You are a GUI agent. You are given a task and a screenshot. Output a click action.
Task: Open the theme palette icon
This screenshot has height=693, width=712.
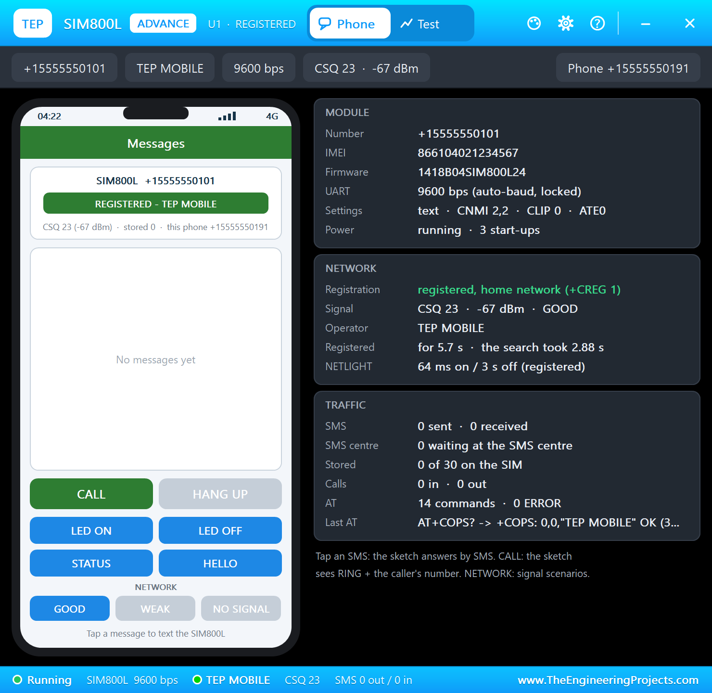[534, 23]
